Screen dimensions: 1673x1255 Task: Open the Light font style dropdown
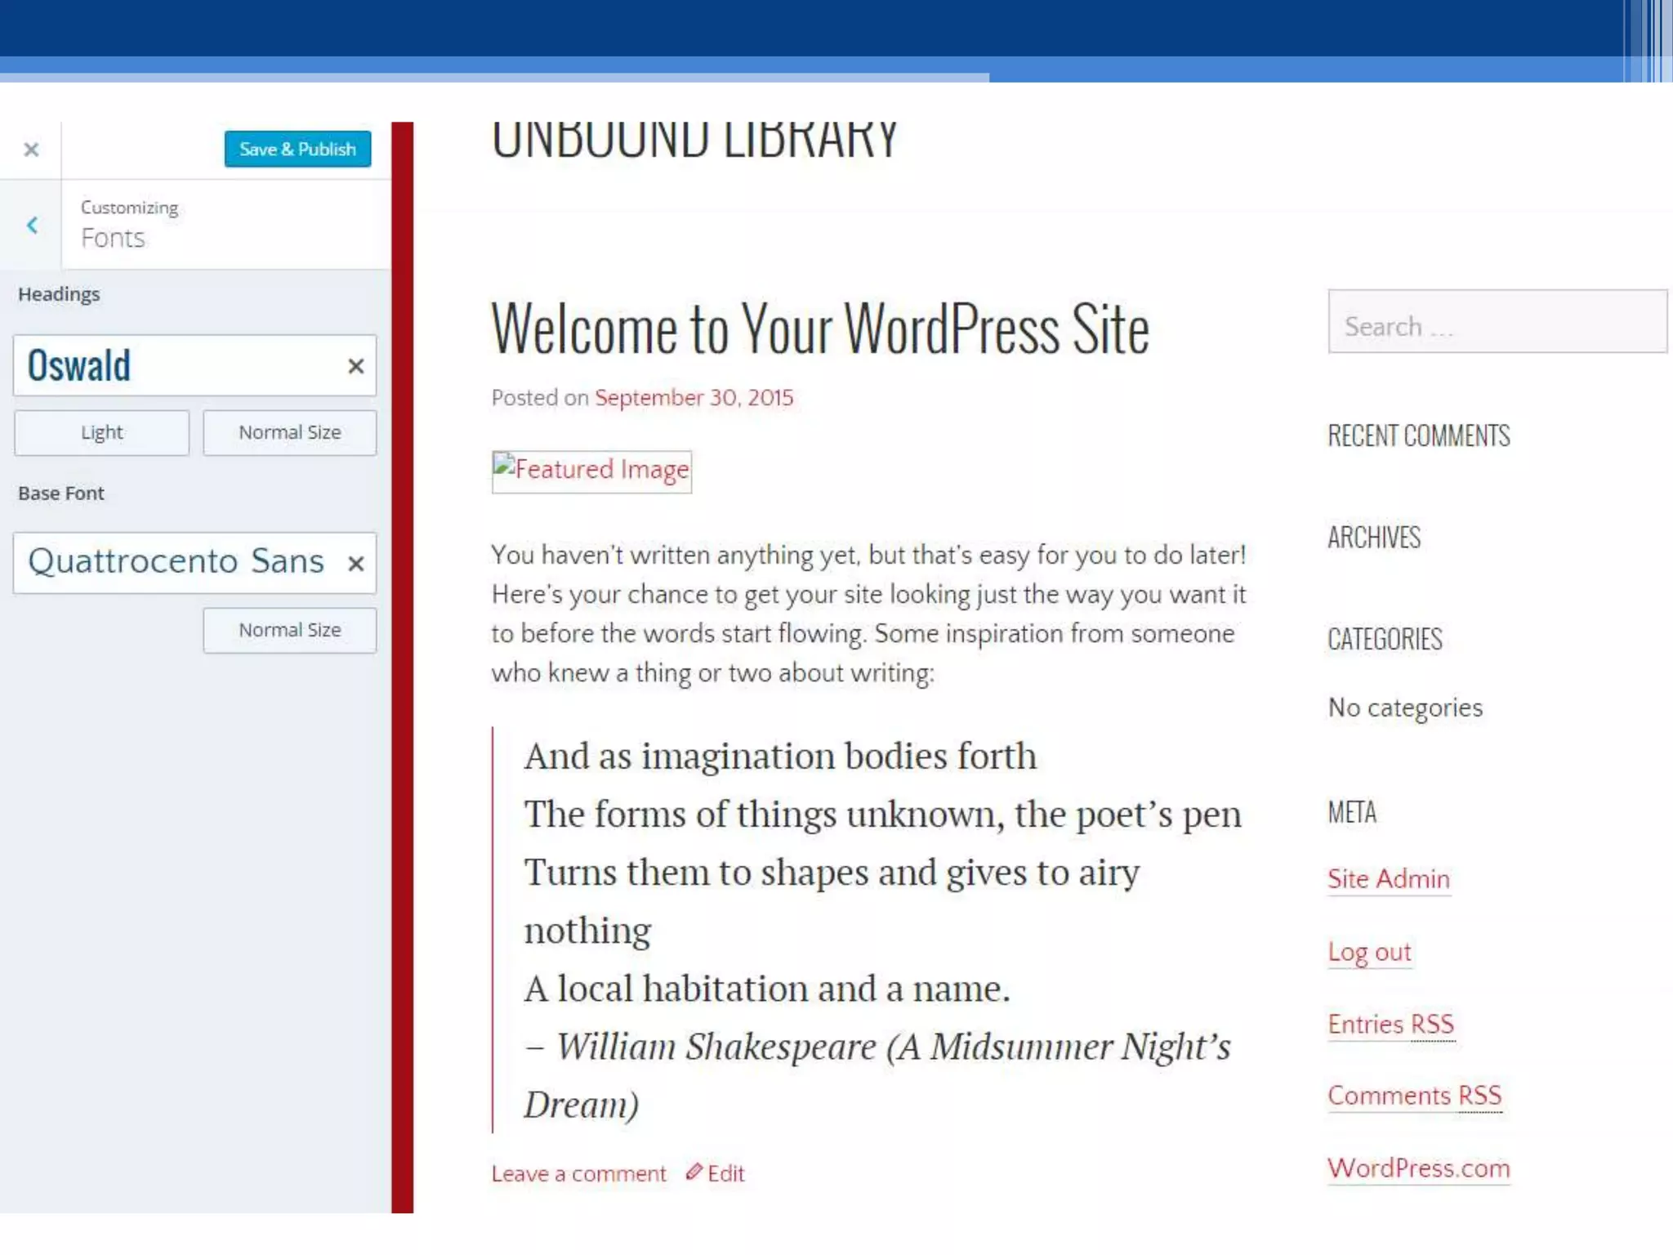pos(101,432)
